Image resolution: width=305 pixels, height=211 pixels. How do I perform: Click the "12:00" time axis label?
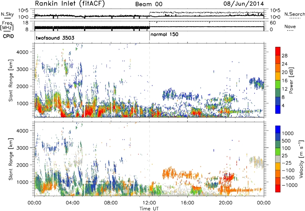coord(149,203)
